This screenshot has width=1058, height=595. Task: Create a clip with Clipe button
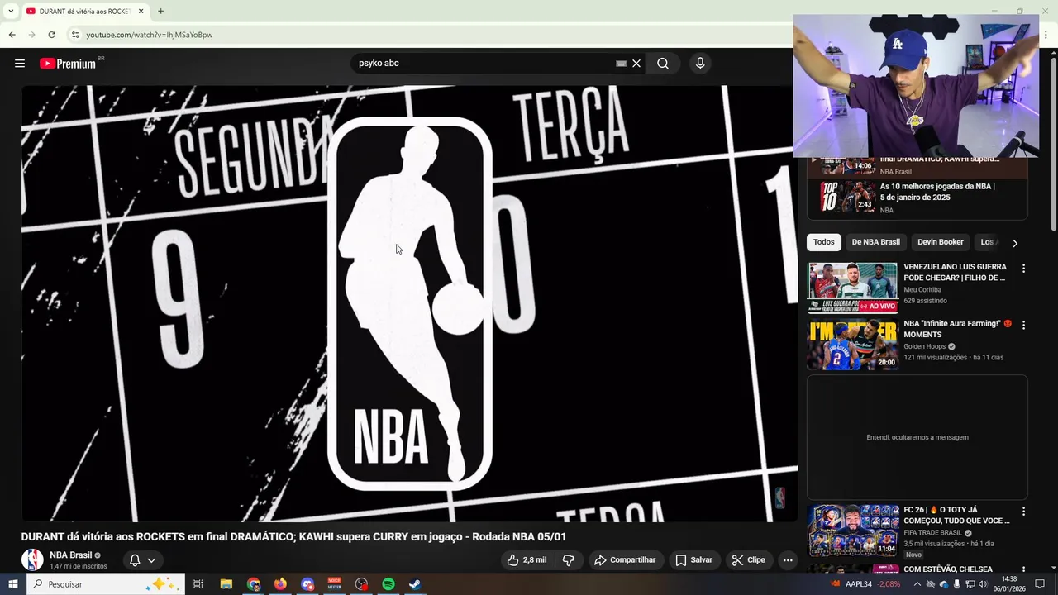pos(748,560)
